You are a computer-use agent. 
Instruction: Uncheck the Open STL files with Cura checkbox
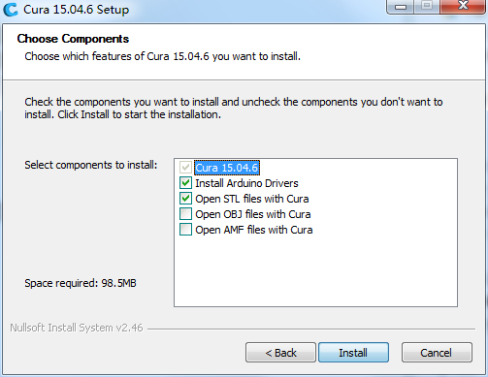pos(185,199)
